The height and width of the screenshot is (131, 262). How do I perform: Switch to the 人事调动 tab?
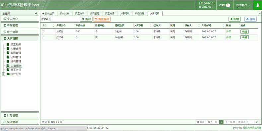point(125,14)
